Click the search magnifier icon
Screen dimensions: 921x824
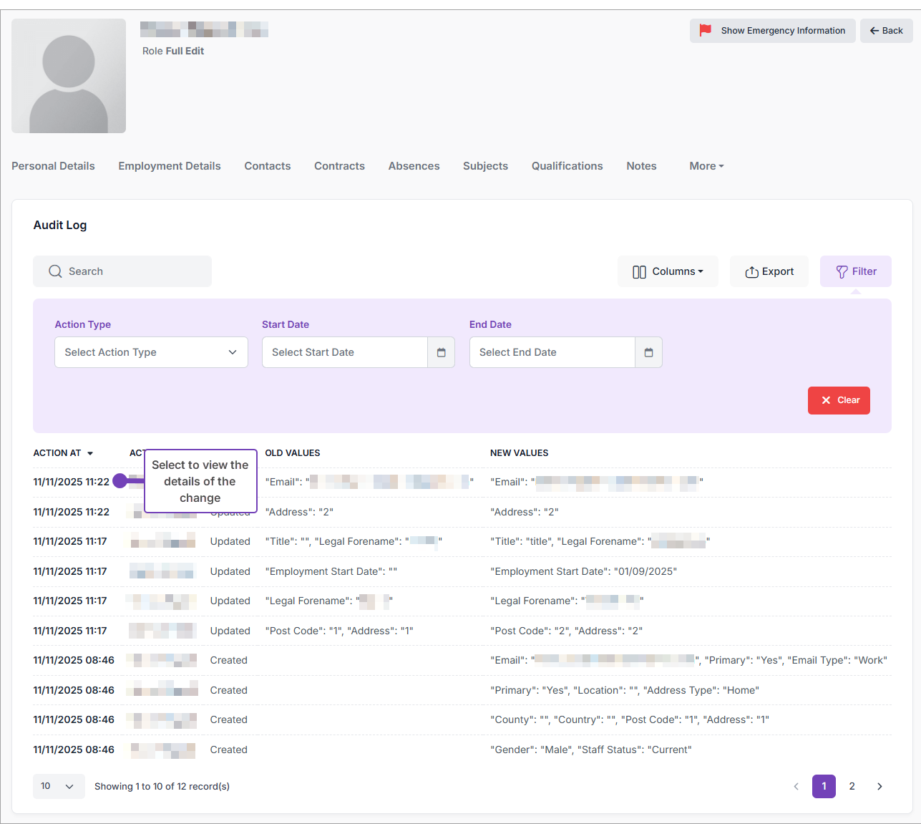pos(55,271)
